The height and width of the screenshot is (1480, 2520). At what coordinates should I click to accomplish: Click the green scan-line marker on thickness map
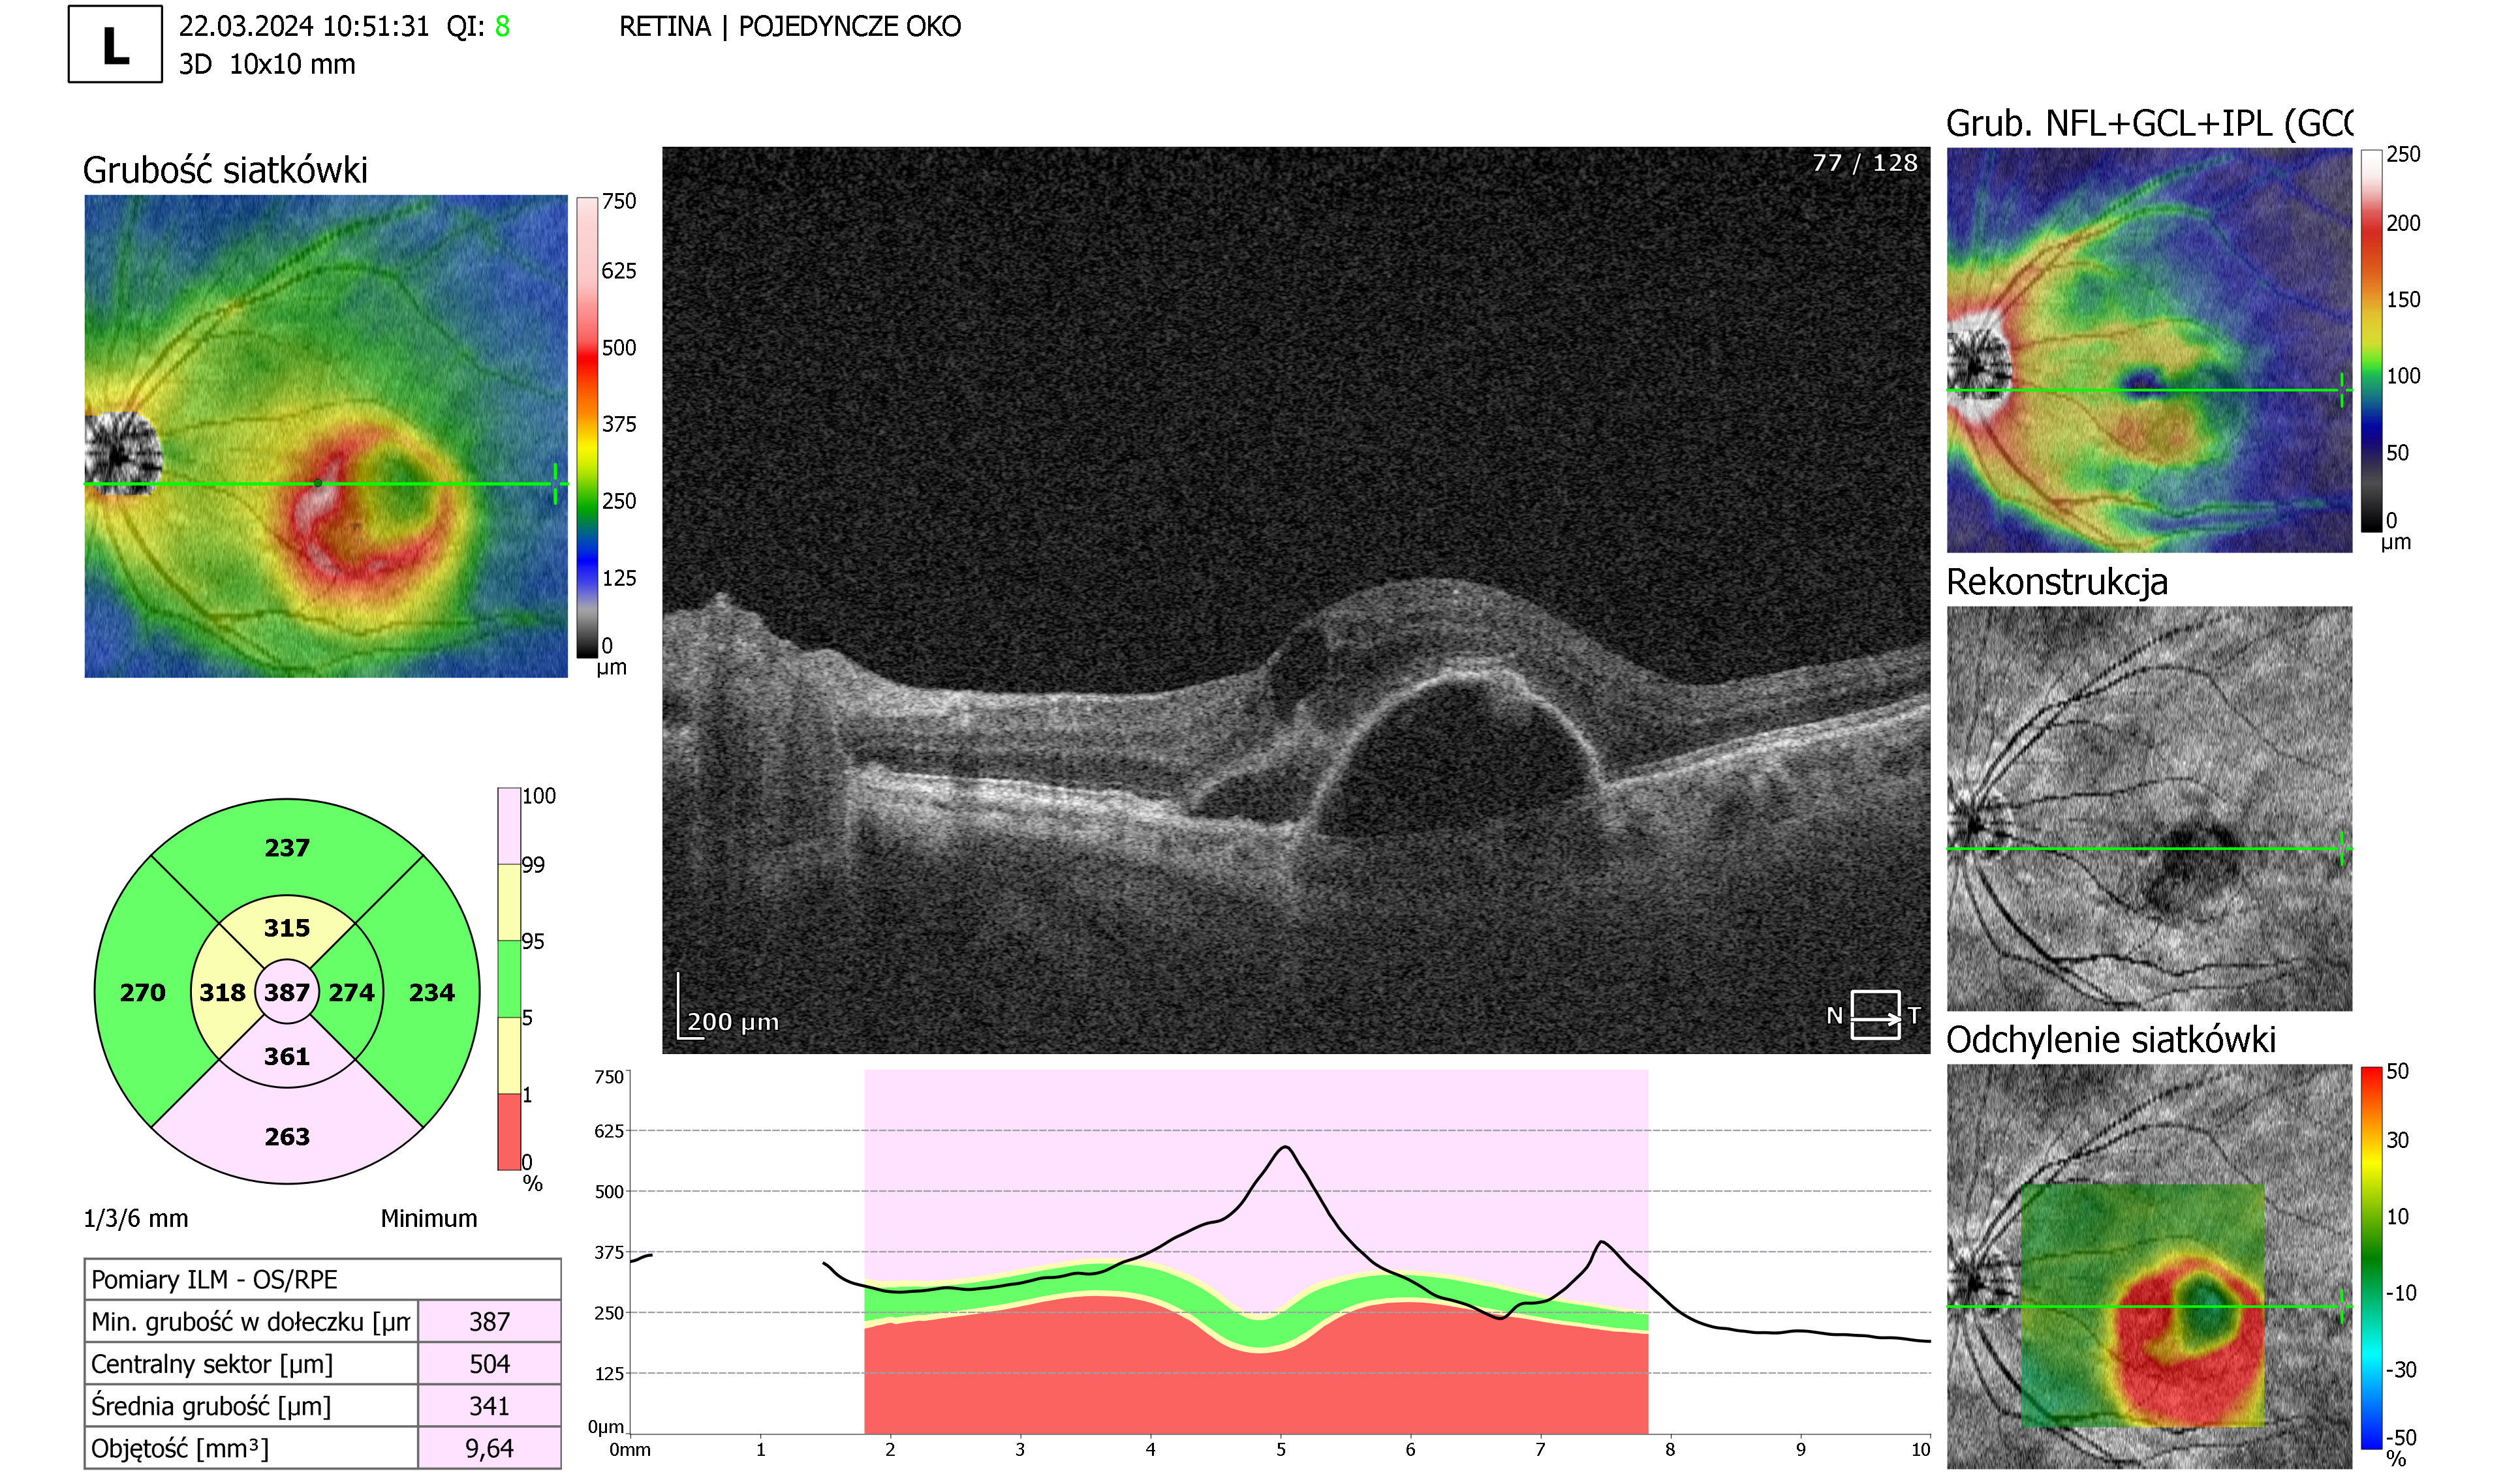coord(555,484)
